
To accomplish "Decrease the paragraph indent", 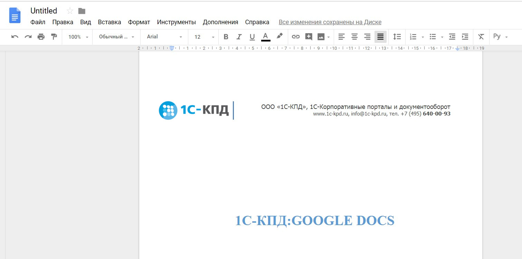I will (452, 37).
